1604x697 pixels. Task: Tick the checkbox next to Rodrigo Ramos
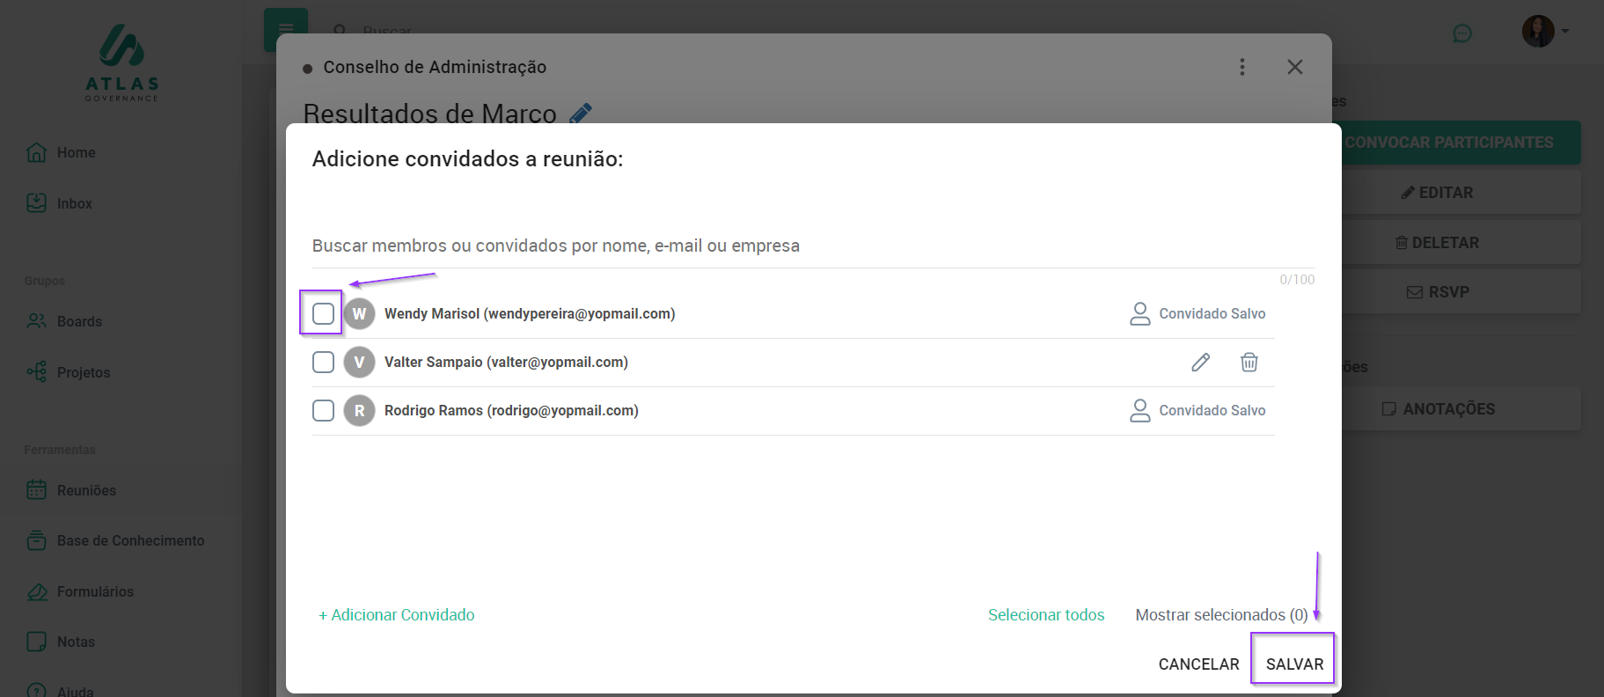(x=323, y=411)
